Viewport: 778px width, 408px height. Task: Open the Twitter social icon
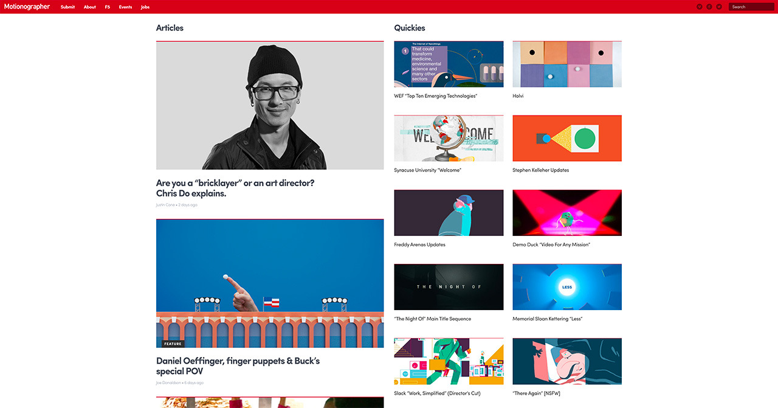[x=719, y=7]
